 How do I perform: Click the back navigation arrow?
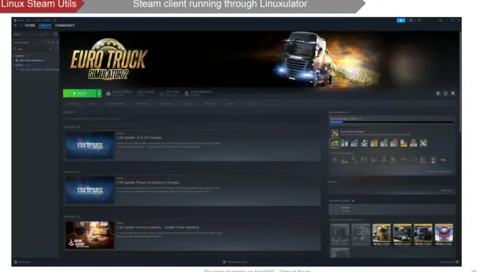(x=15, y=26)
